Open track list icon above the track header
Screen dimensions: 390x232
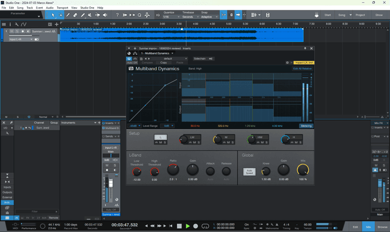[x=4, y=25]
